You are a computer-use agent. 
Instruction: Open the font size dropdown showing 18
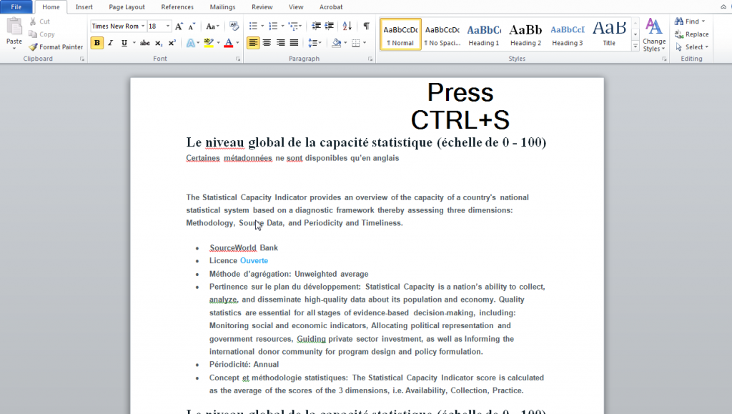(168, 26)
